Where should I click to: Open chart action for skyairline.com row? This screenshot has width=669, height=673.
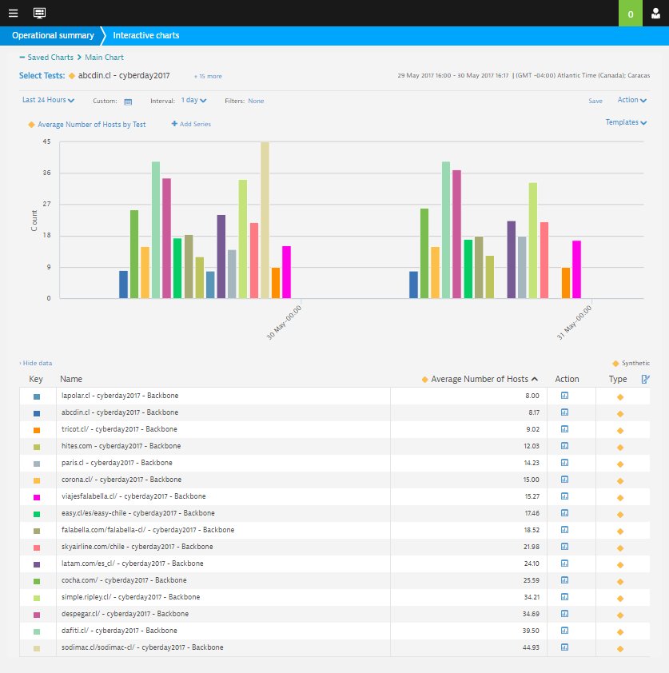click(x=565, y=547)
